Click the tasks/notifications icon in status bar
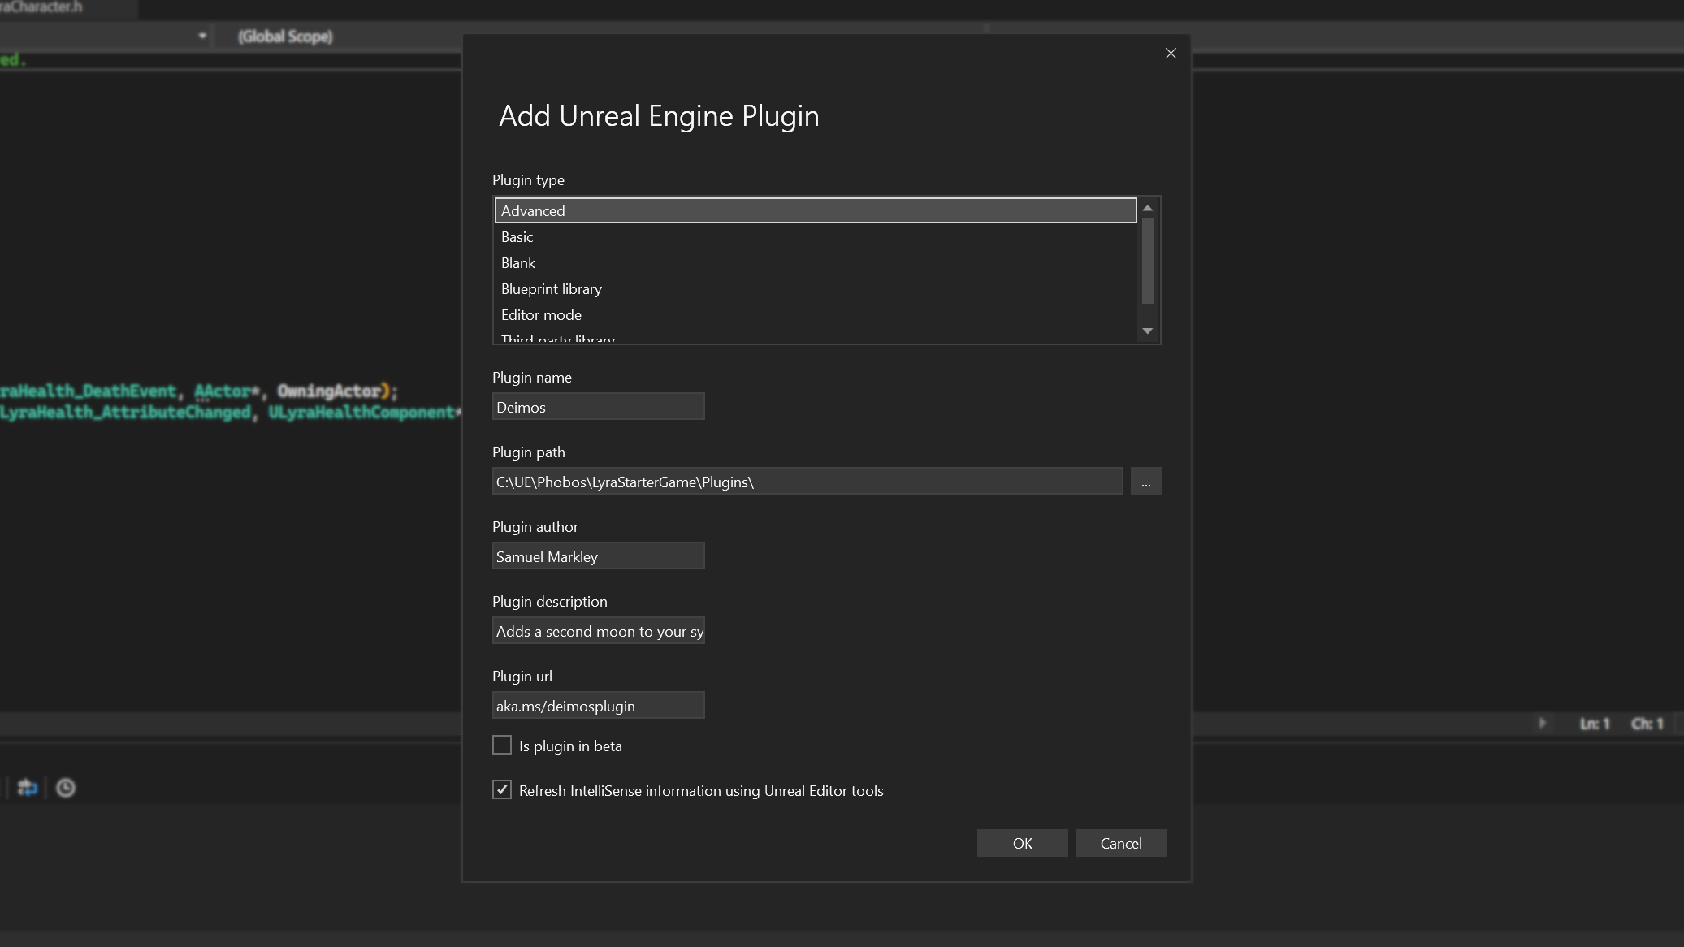This screenshot has width=1684, height=947. point(65,788)
